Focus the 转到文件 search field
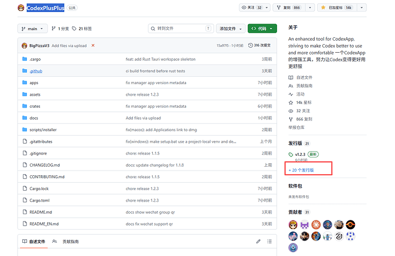Image resolution: width=395 pixels, height=256 pixels. click(181, 29)
